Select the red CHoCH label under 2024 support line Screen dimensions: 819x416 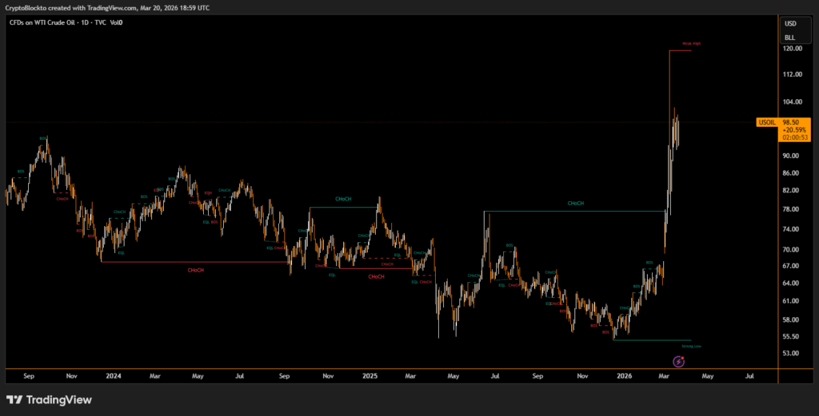point(195,270)
